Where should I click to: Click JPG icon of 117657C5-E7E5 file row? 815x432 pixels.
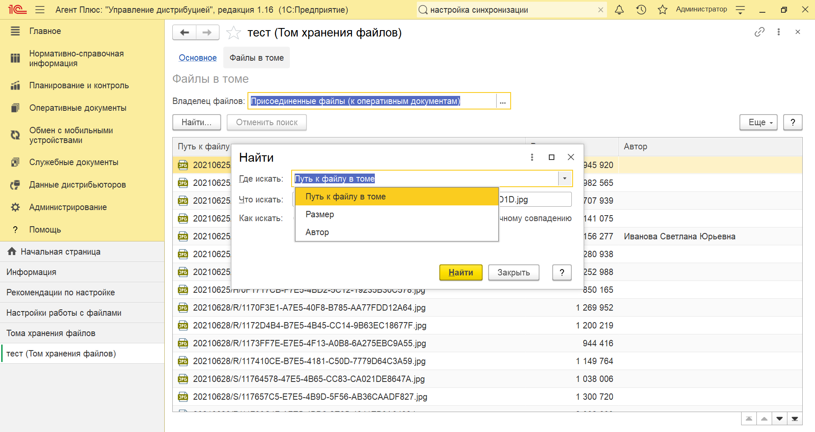click(183, 397)
